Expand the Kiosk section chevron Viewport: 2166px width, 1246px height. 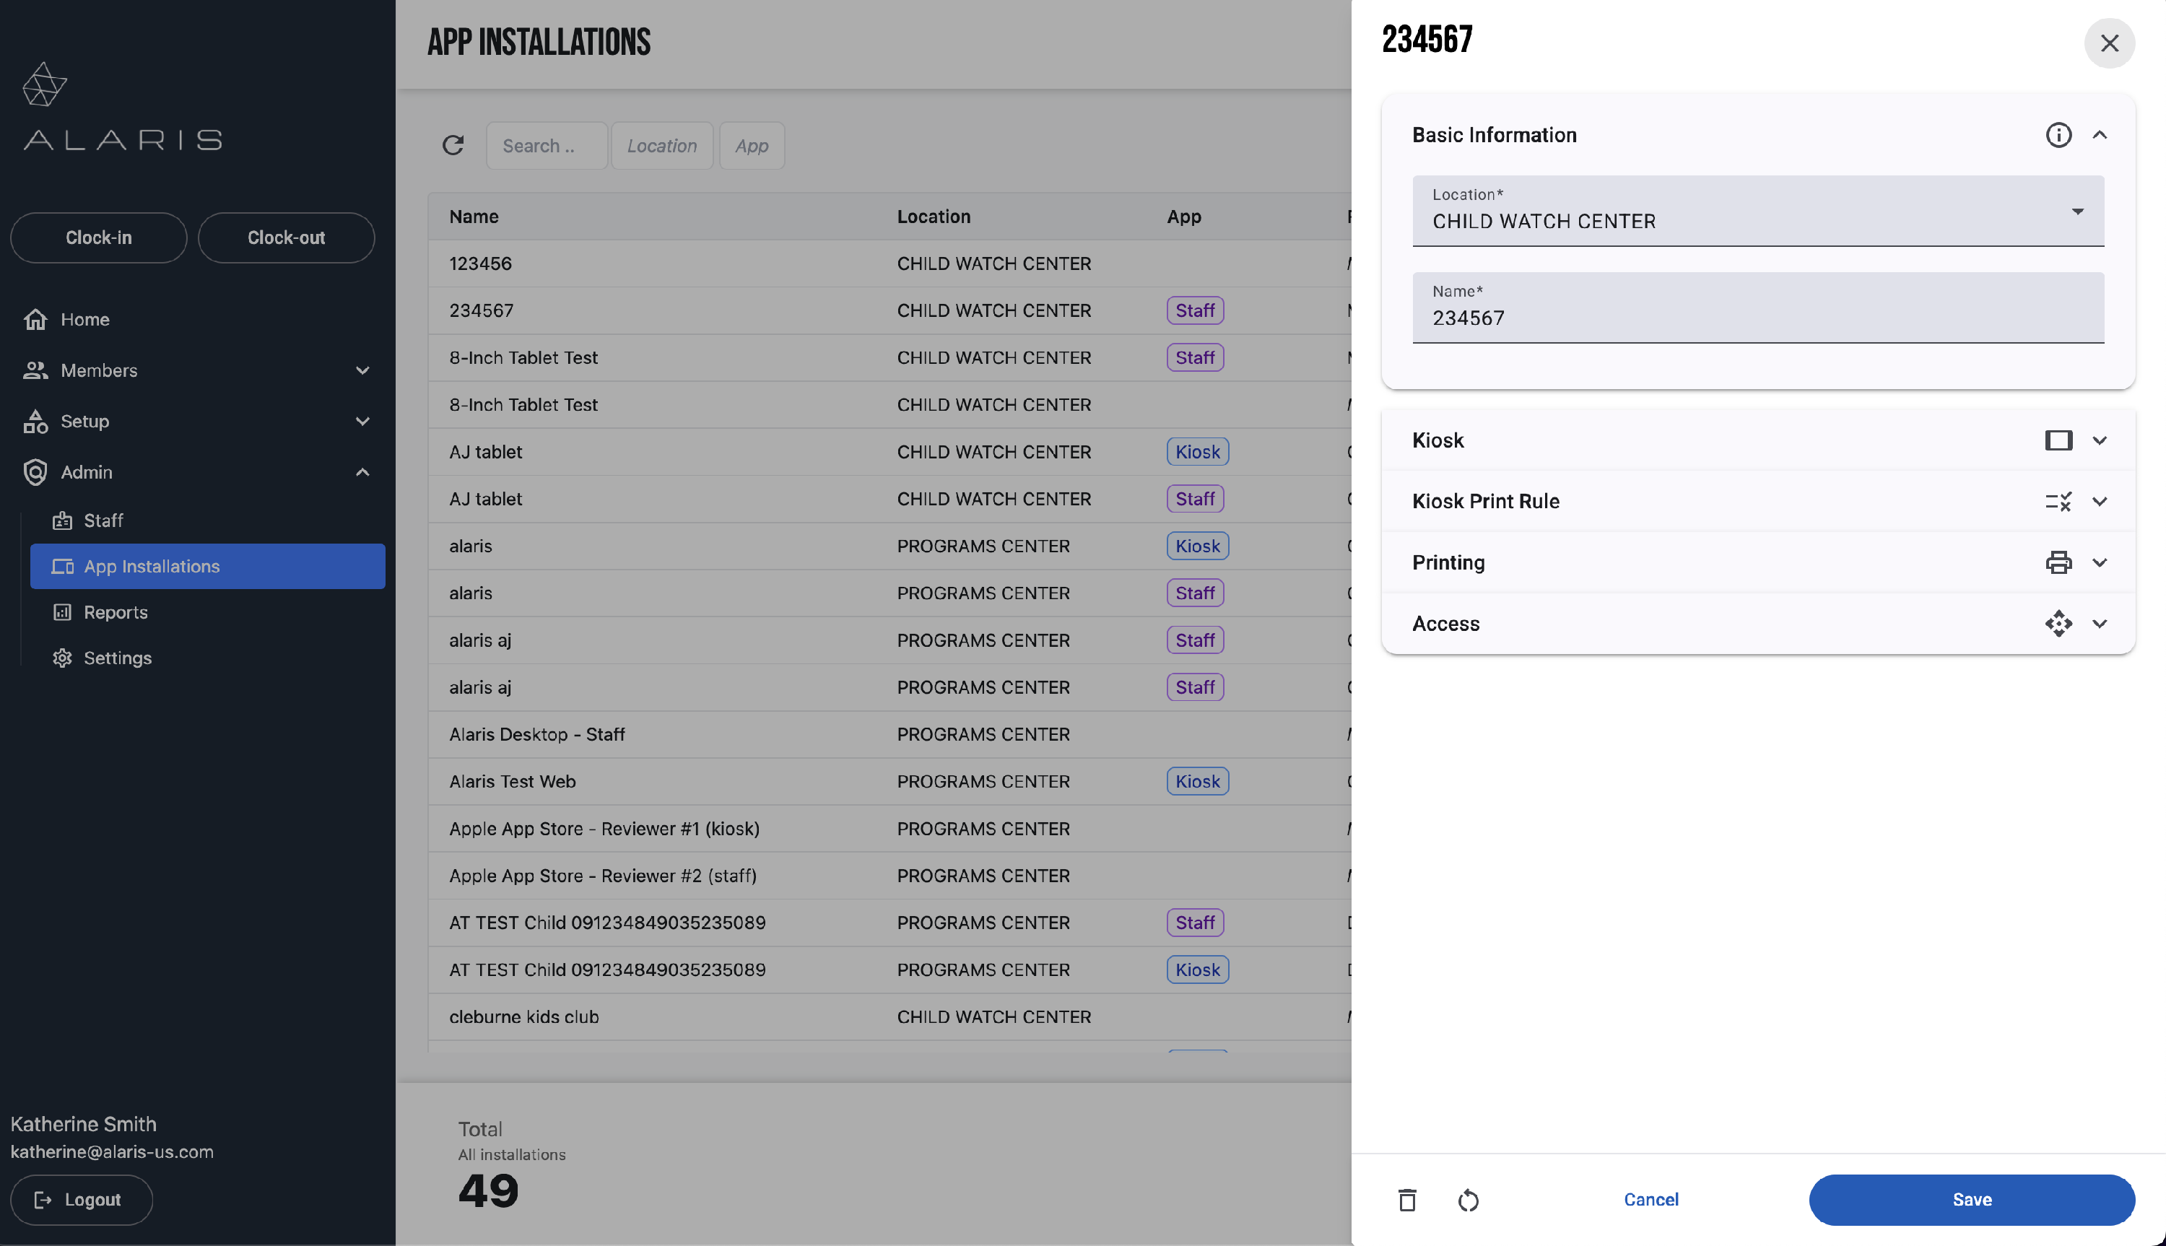pyautogui.click(x=2100, y=441)
